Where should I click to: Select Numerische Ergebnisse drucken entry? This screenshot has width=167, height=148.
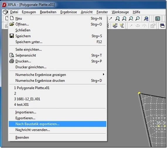[57, 80]
